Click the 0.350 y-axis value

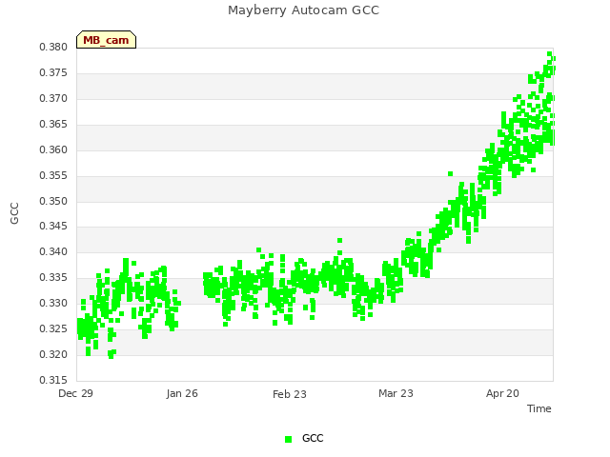point(53,201)
